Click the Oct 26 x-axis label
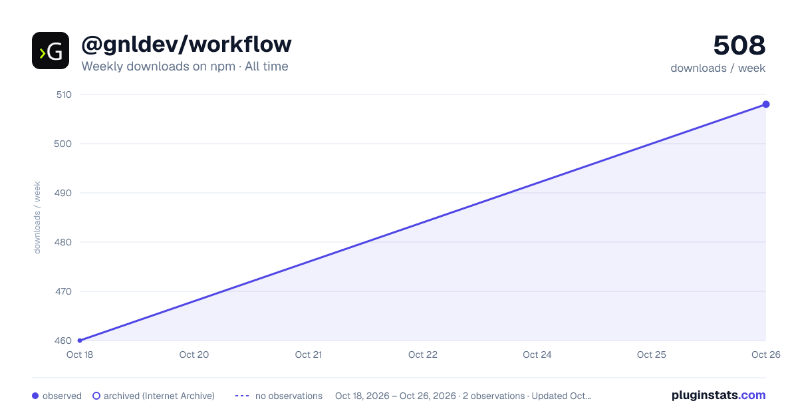Image resolution: width=798 pixels, height=419 pixels. coord(766,354)
